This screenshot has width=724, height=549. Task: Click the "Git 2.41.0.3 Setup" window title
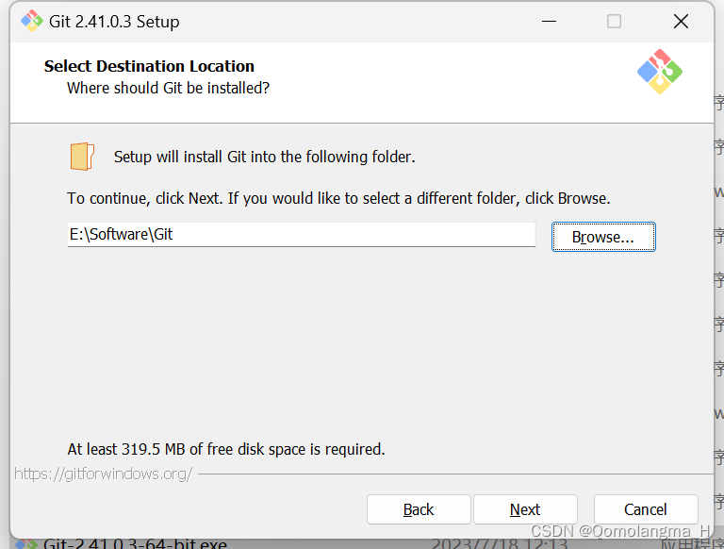[x=114, y=21]
